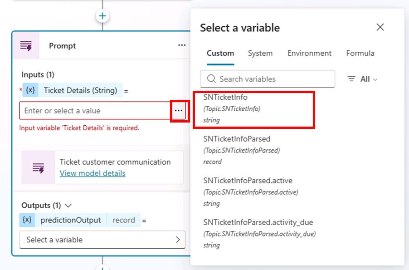409x270 pixels.
Task: Close the Select a variable panel
Action: 380,27
